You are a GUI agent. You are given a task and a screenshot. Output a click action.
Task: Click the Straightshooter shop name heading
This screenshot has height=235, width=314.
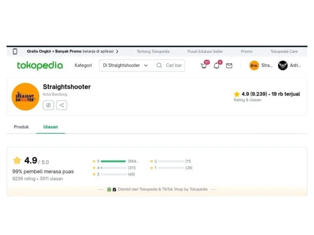click(x=67, y=87)
